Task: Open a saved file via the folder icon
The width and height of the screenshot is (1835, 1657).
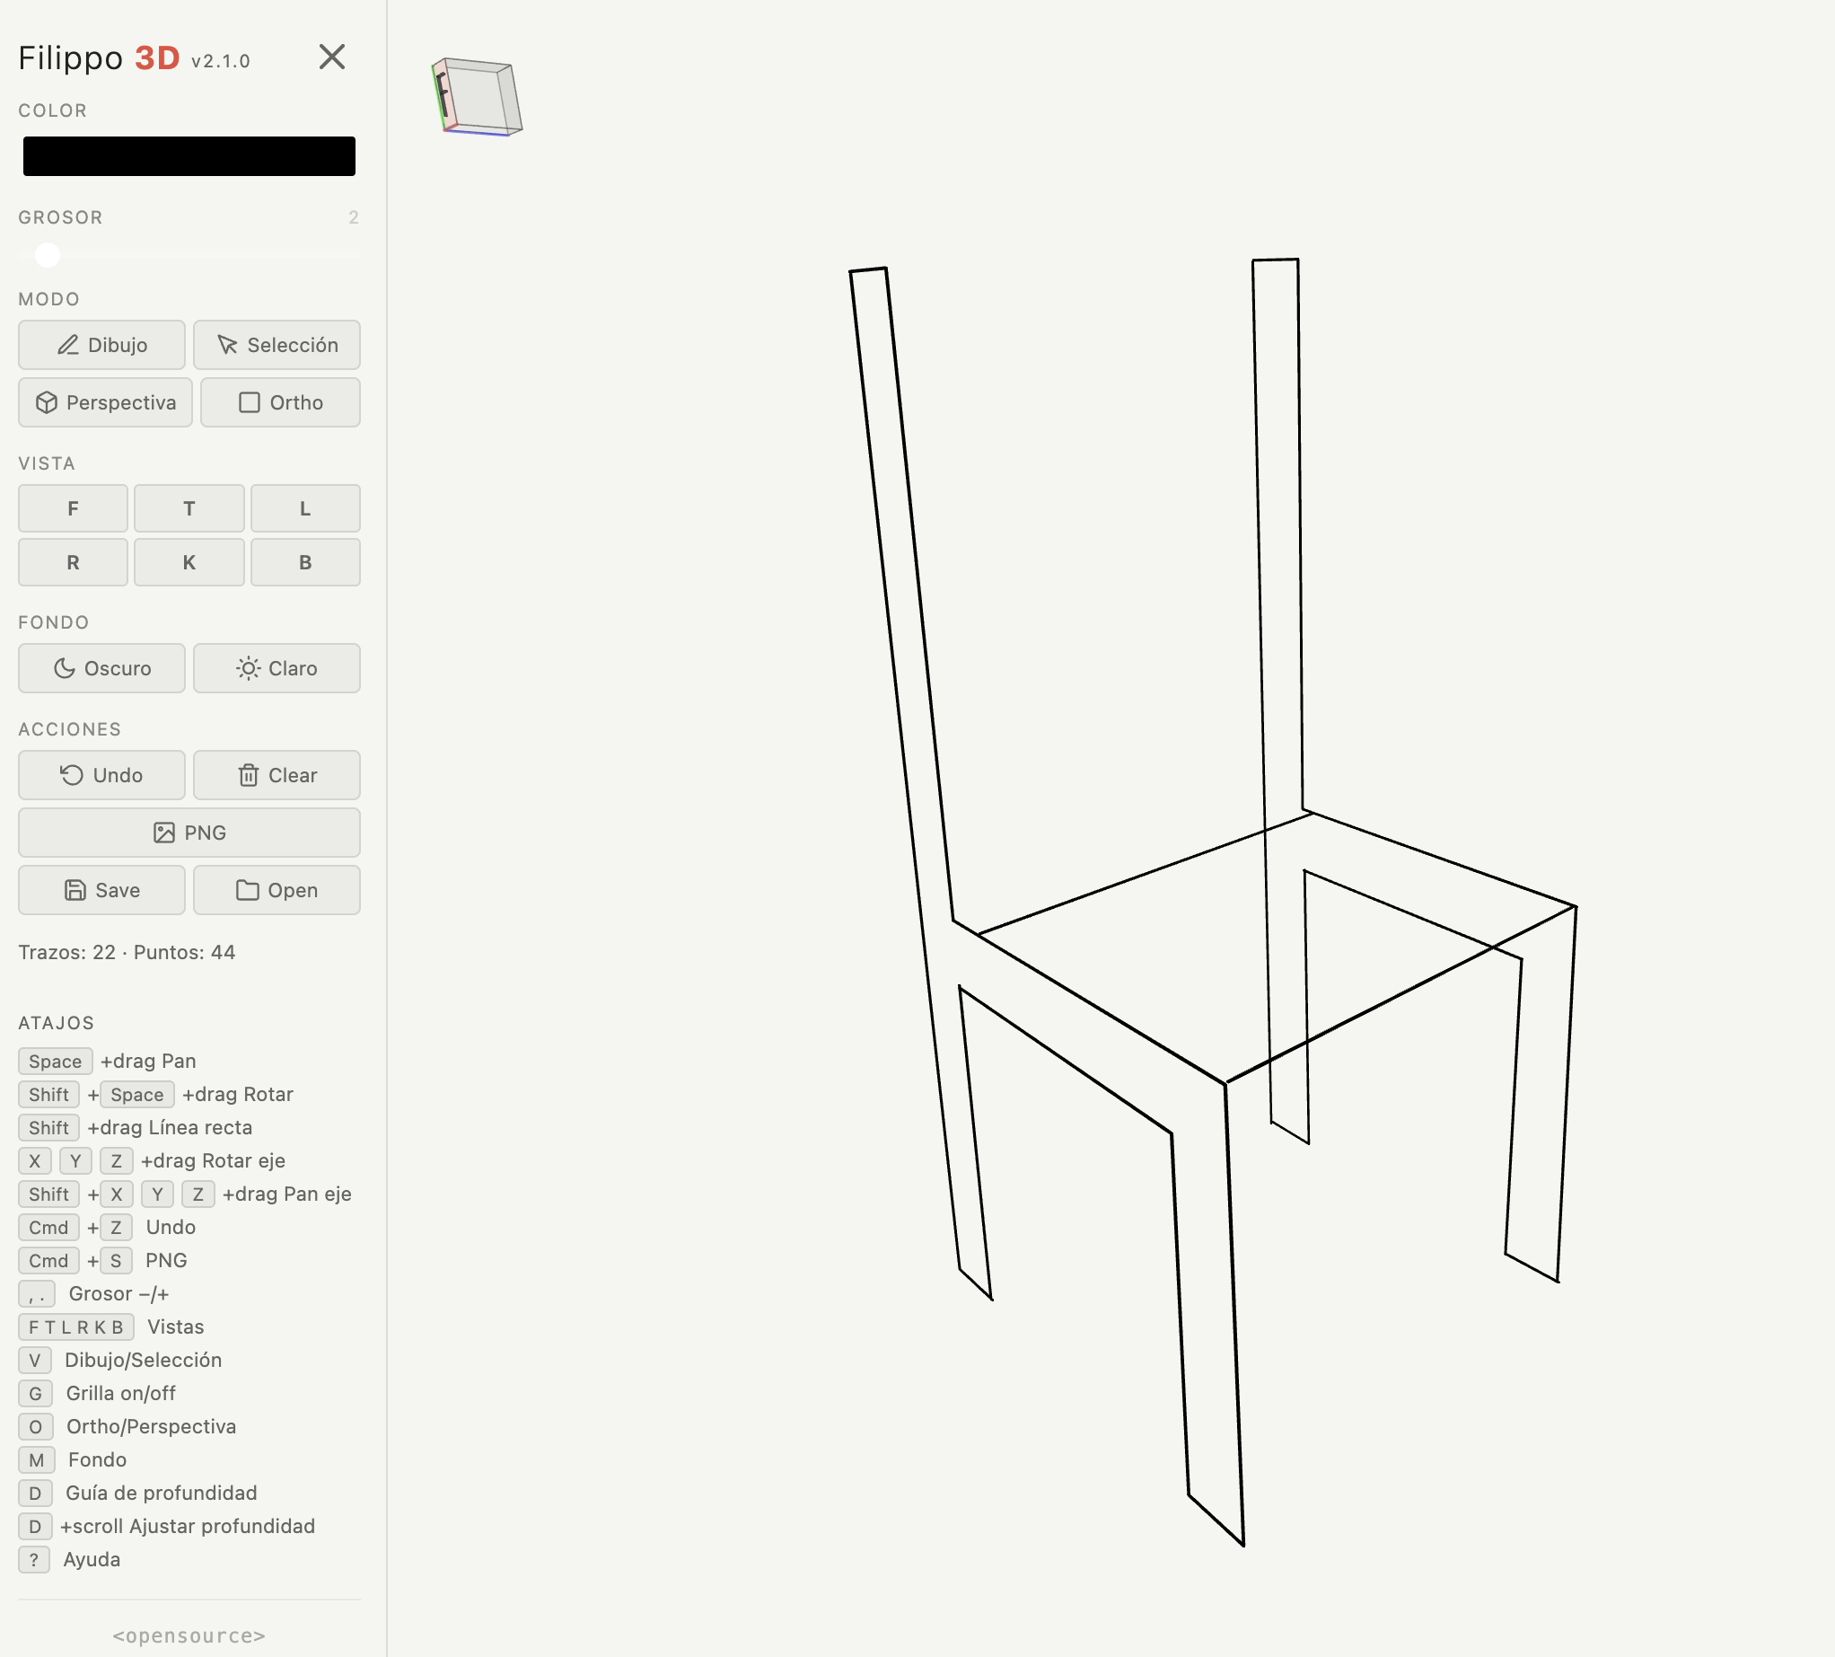Action: coord(248,890)
